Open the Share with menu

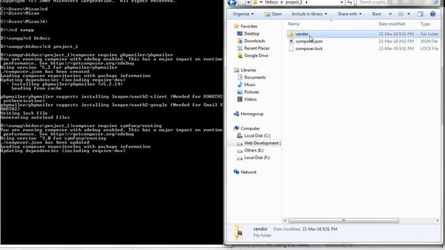(349, 14)
